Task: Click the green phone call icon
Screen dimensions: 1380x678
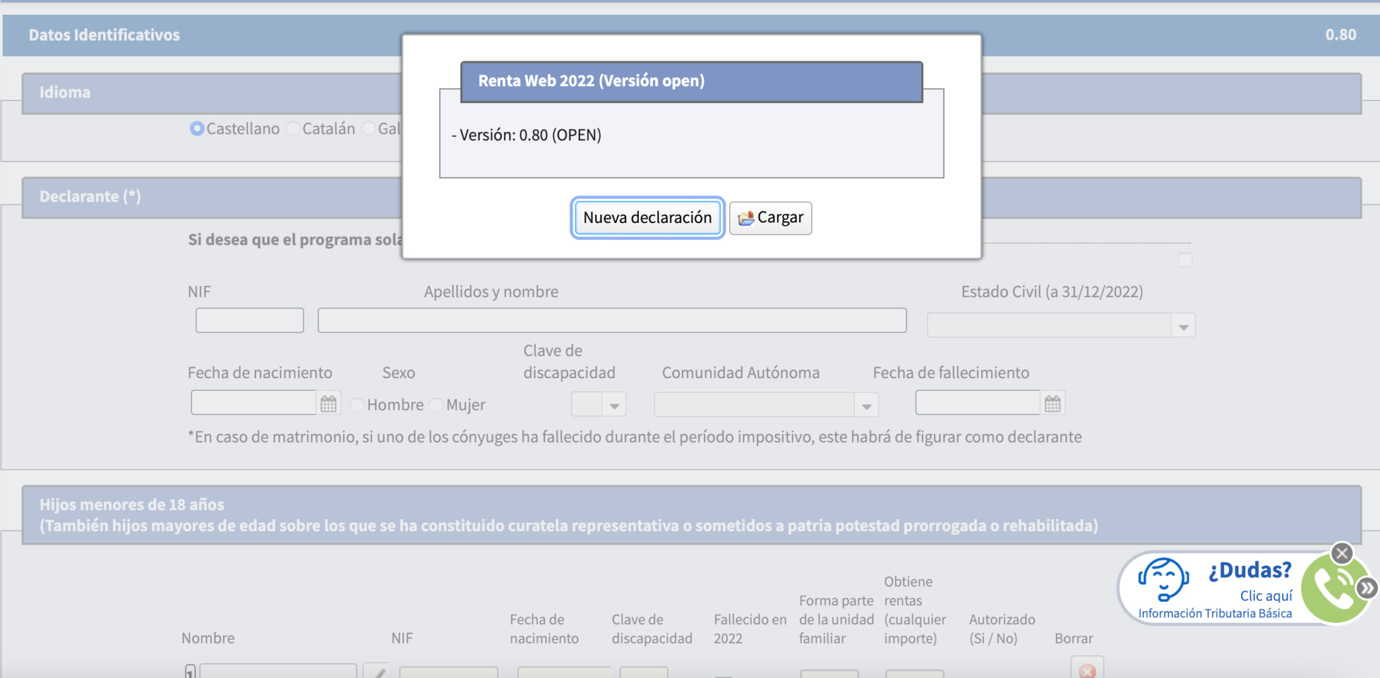Action: point(1334,588)
